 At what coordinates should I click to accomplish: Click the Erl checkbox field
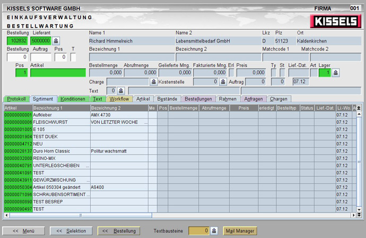click(x=231, y=73)
